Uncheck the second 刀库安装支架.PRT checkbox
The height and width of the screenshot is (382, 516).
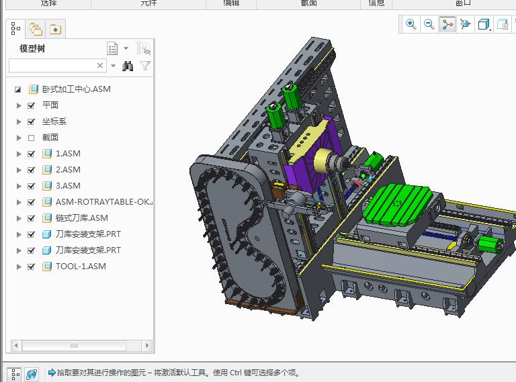(x=32, y=250)
